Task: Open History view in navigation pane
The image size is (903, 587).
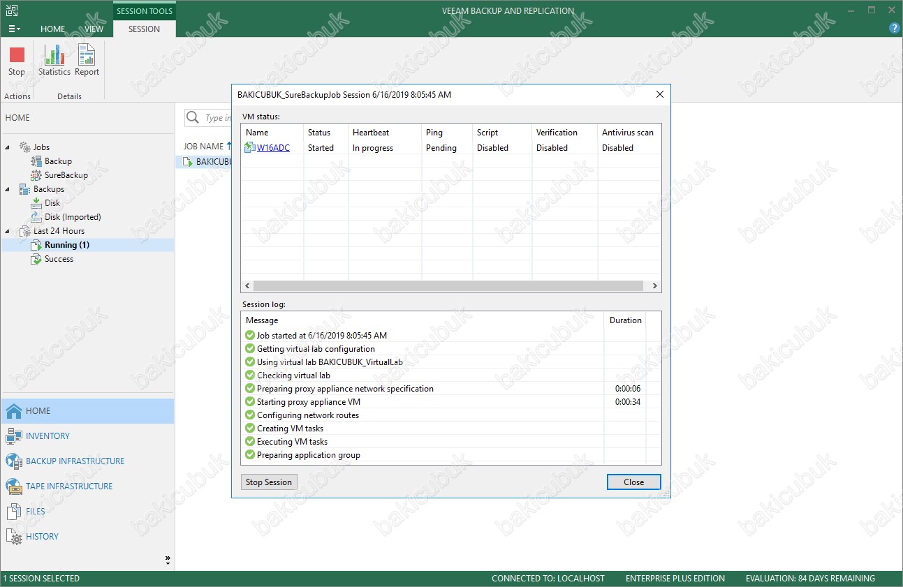Action: coord(42,537)
